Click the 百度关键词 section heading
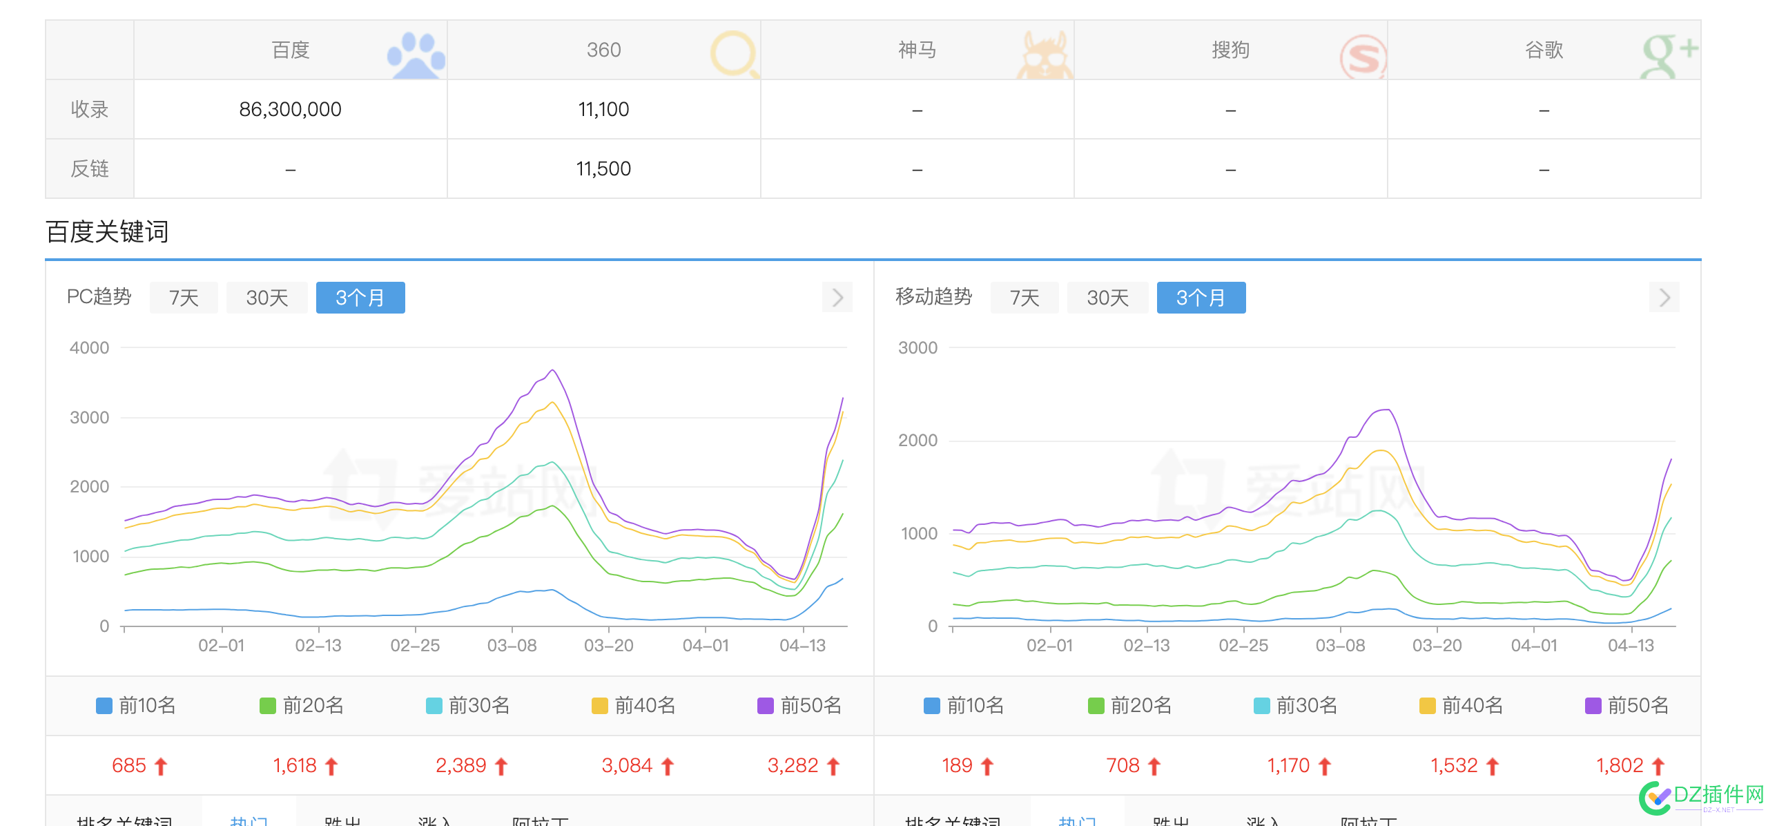The image size is (1777, 826). pos(107,231)
